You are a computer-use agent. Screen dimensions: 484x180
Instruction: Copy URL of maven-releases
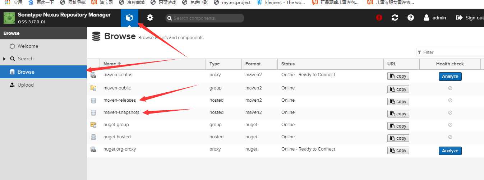tap(398, 102)
